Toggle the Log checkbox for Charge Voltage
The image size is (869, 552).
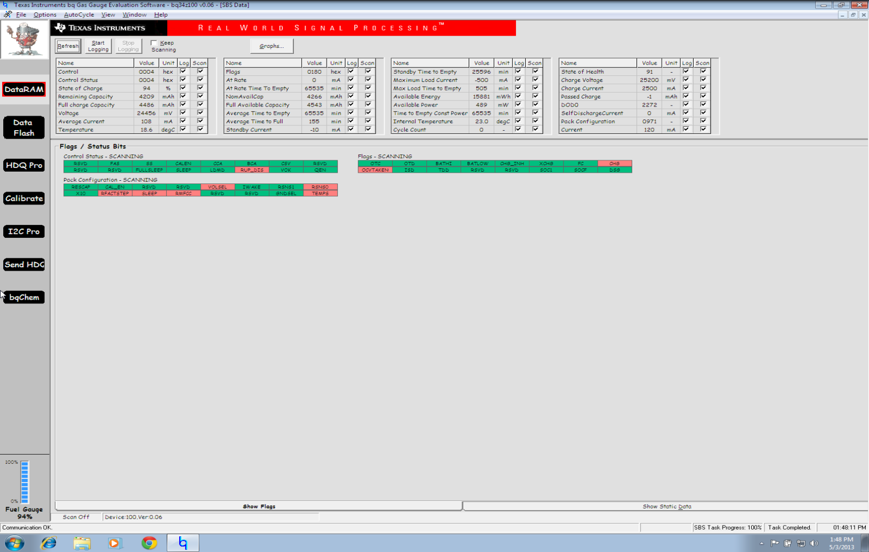pos(686,79)
